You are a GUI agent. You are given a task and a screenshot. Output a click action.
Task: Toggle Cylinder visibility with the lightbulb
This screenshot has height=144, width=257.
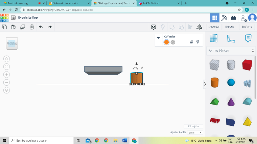(x=198, y=42)
